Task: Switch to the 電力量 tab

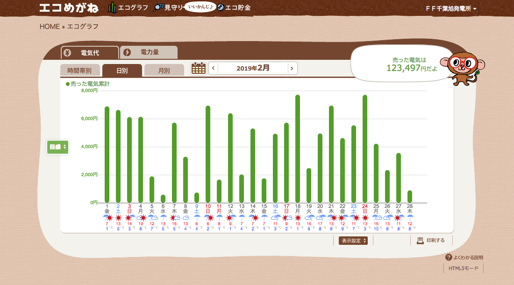Action: click(x=149, y=52)
